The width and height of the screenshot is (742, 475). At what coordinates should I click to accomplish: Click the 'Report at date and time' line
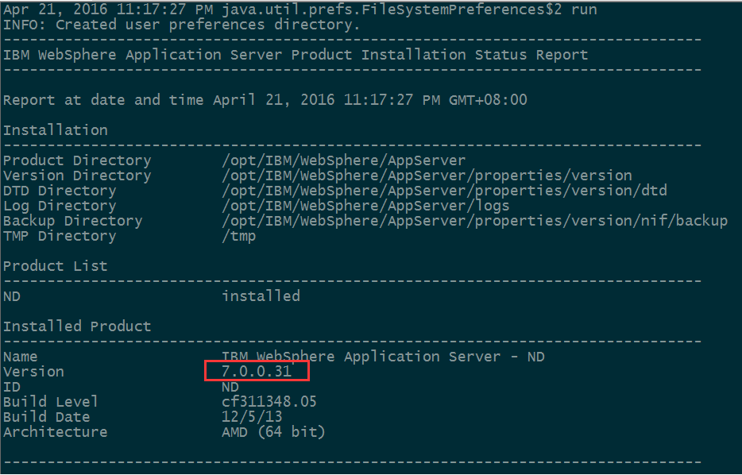coord(265,100)
